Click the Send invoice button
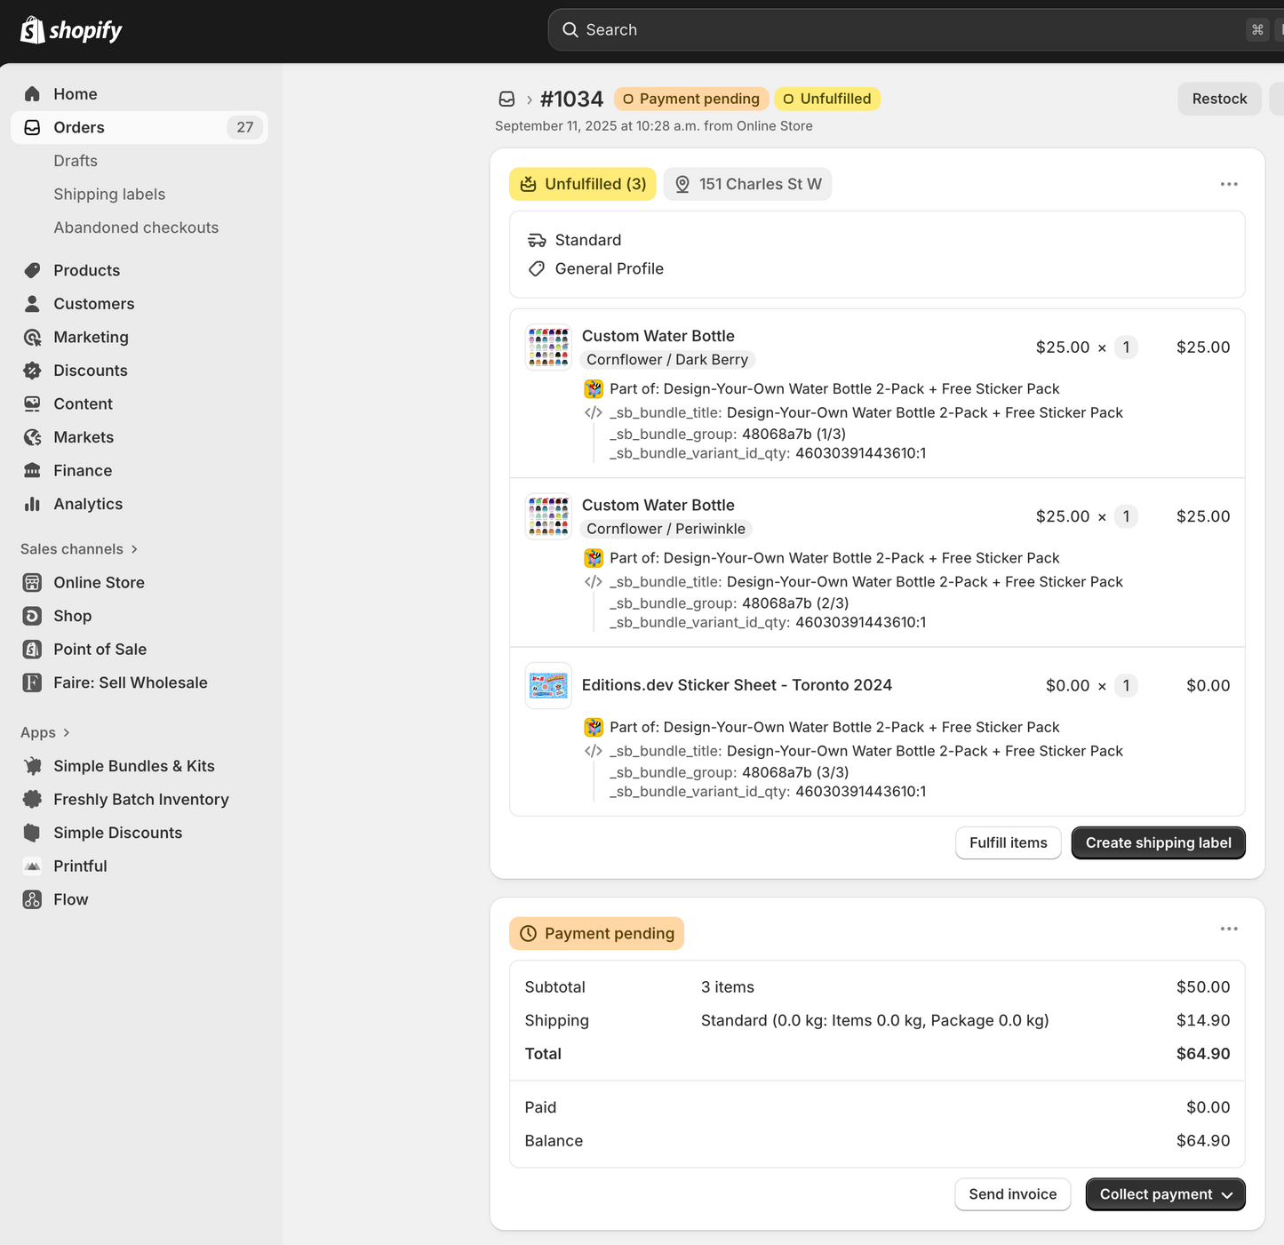This screenshot has width=1284, height=1245. pyautogui.click(x=1013, y=1194)
